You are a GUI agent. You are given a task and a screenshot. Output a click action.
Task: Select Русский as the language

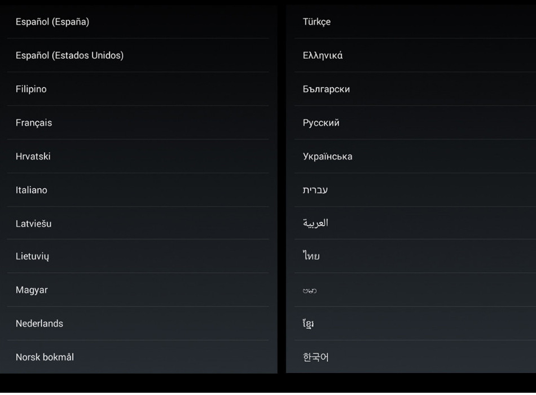[x=321, y=123]
